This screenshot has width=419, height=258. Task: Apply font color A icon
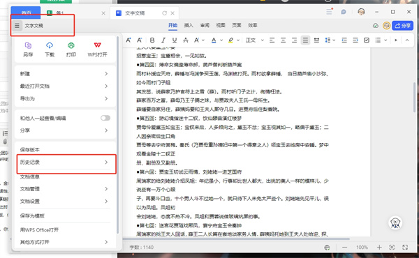click(x=214, y=40)
